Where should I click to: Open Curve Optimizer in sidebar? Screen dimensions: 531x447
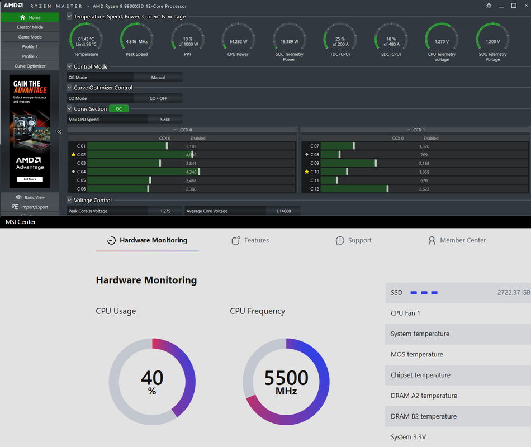pos(30,66)
